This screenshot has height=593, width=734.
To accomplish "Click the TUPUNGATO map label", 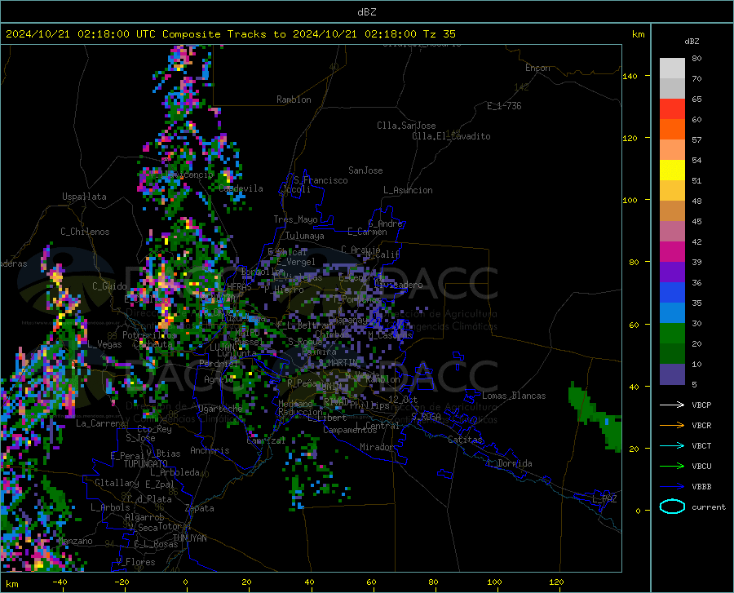I will (x=146, y=464).
